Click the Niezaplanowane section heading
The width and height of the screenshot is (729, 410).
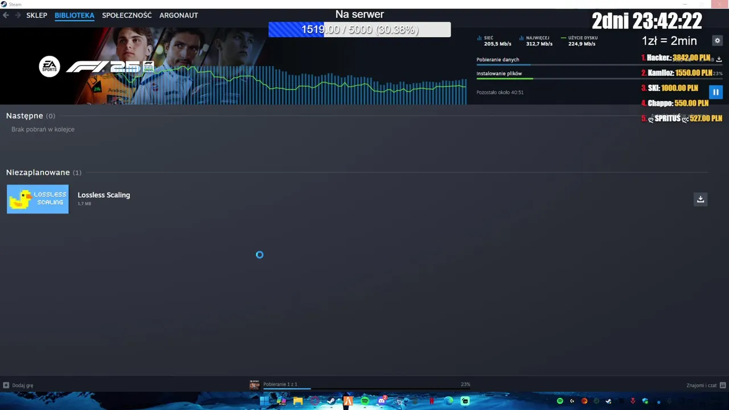[x=43, y=173]
